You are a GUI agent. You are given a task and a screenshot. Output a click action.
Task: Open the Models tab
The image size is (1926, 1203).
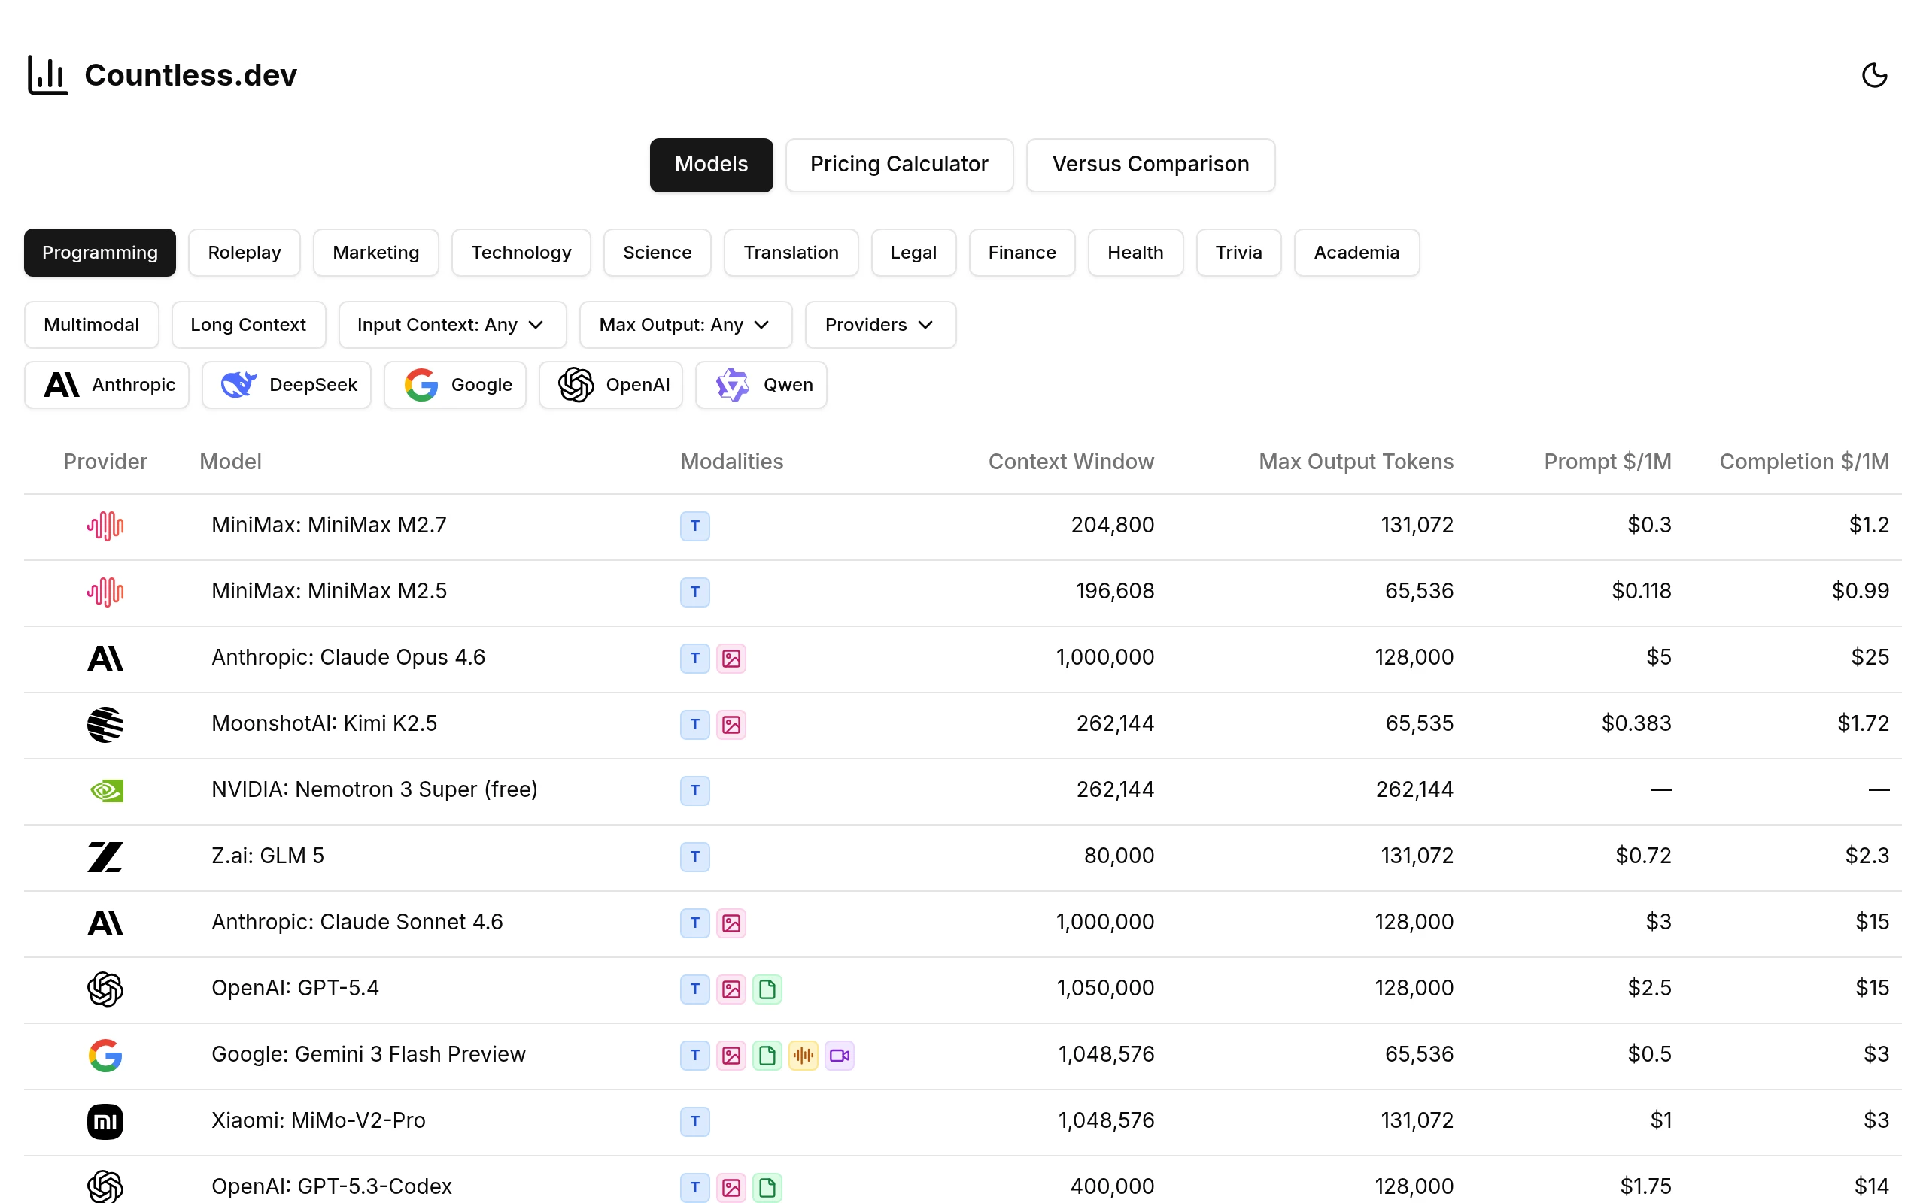coord(712,165)
